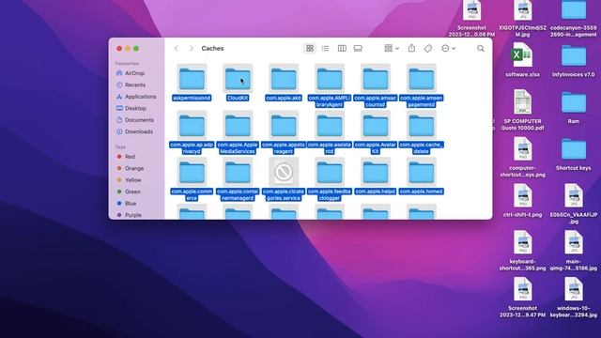This screenshot has height=338, width=601.
Task: Switch to gallery view
Action: [358, 49]
